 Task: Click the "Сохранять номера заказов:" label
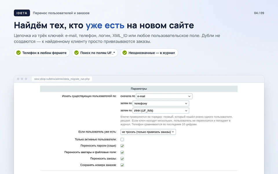[x=98, y=165]
